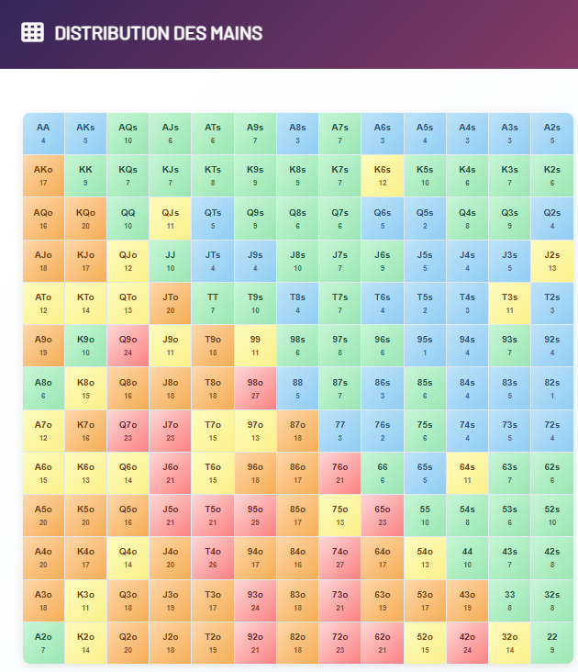Click the A2o offsuit cell
Viewport: 578px width, 672px height.
point(43,643)
